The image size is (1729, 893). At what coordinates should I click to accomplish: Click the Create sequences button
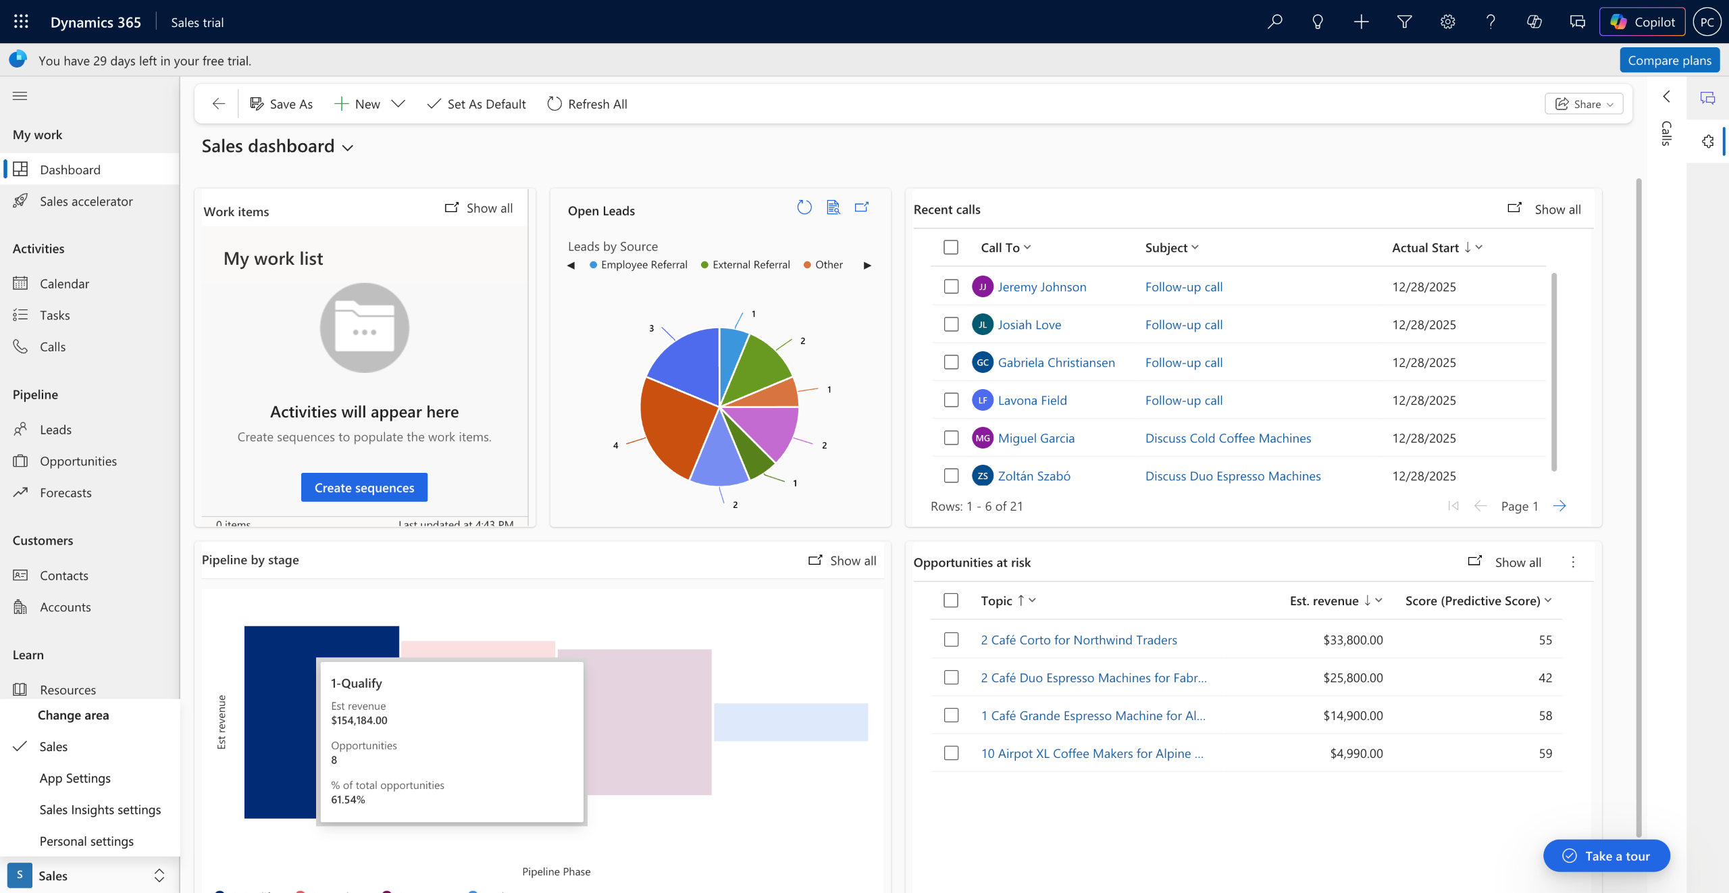(364, 487)
